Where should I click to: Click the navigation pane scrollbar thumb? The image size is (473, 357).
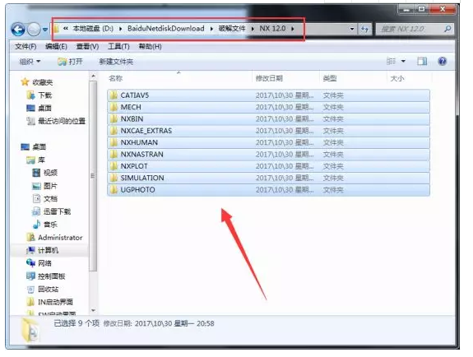coord(93,176)
